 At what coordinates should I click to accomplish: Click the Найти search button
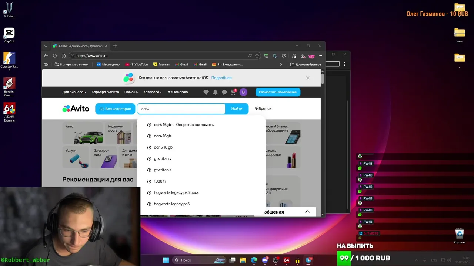pyautogui.click(x=237, y=109)
